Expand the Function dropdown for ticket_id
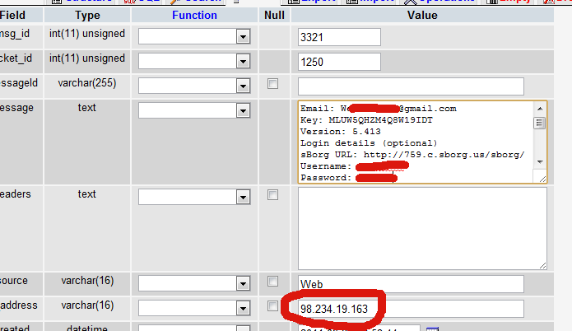572x331 pixels. 242,62
